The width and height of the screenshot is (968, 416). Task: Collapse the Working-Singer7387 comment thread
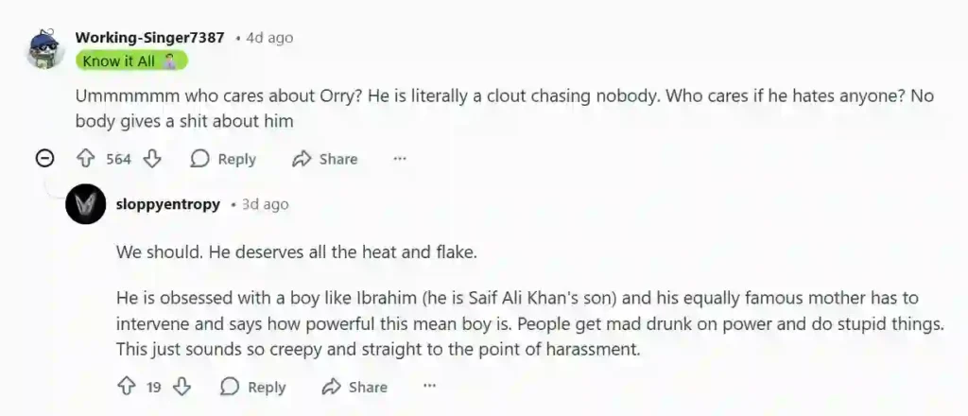(44, 159)
